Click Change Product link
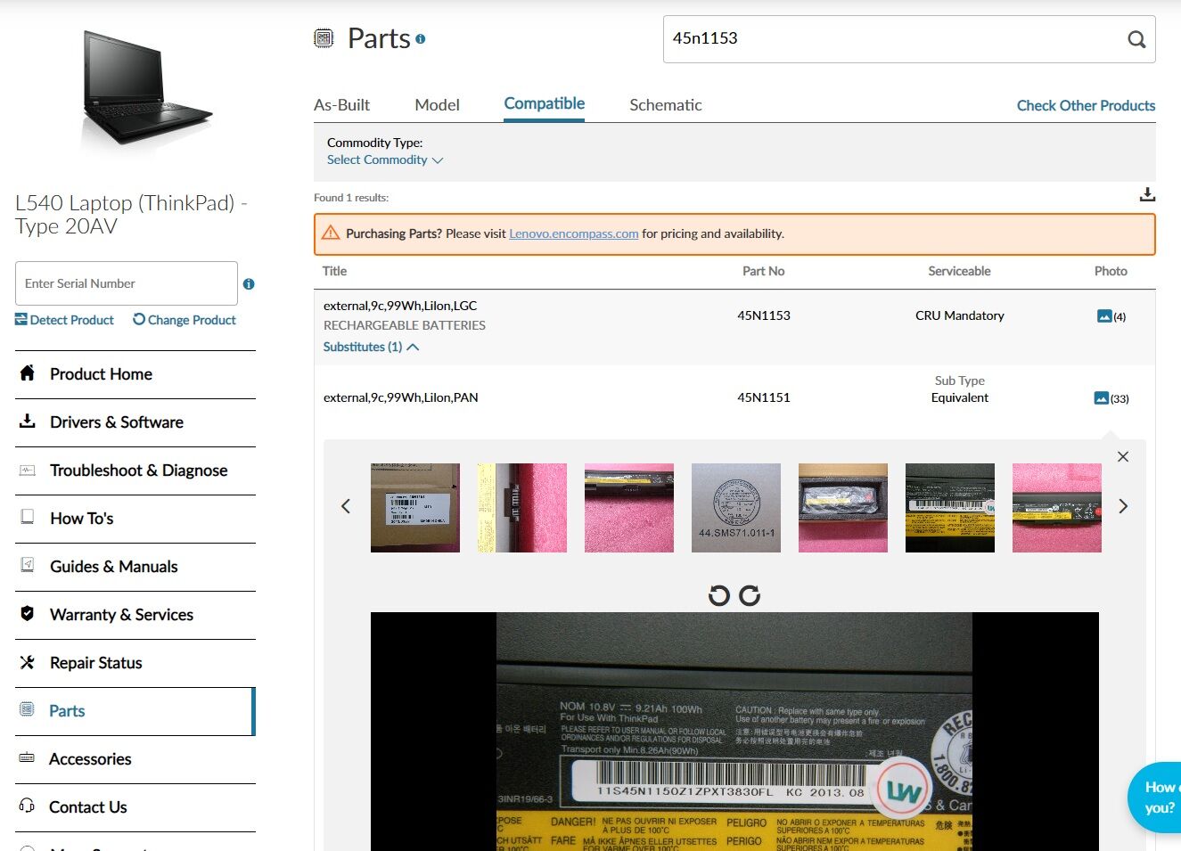Screen dimensions: 1181x851 tap(185, 320)
